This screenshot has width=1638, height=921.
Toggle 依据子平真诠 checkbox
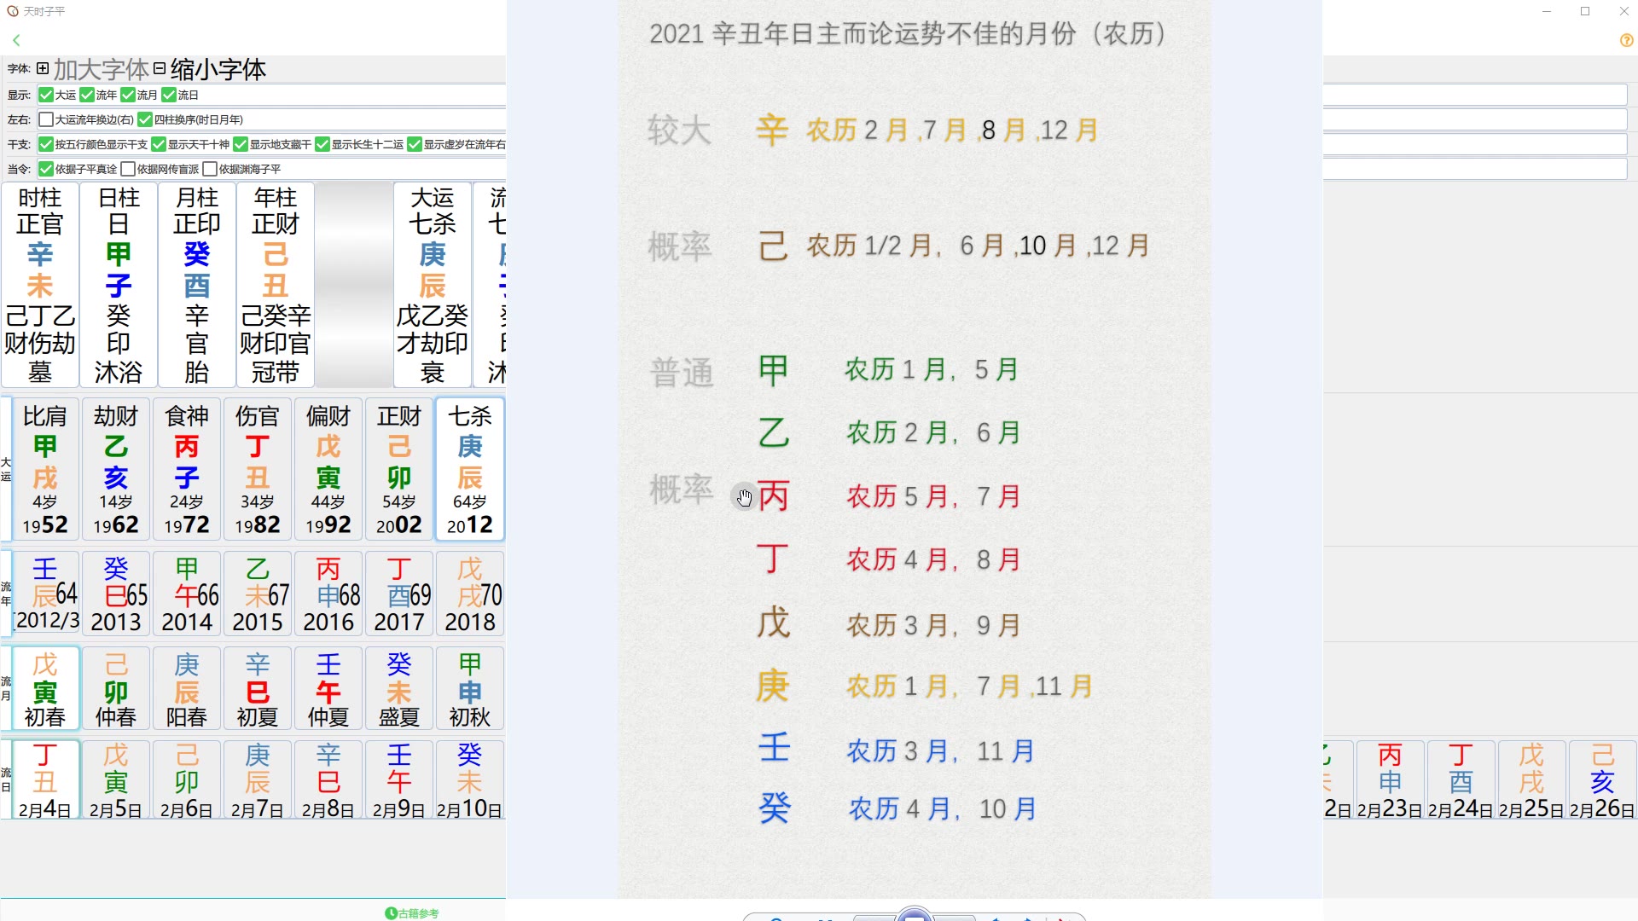pos(46,169)
